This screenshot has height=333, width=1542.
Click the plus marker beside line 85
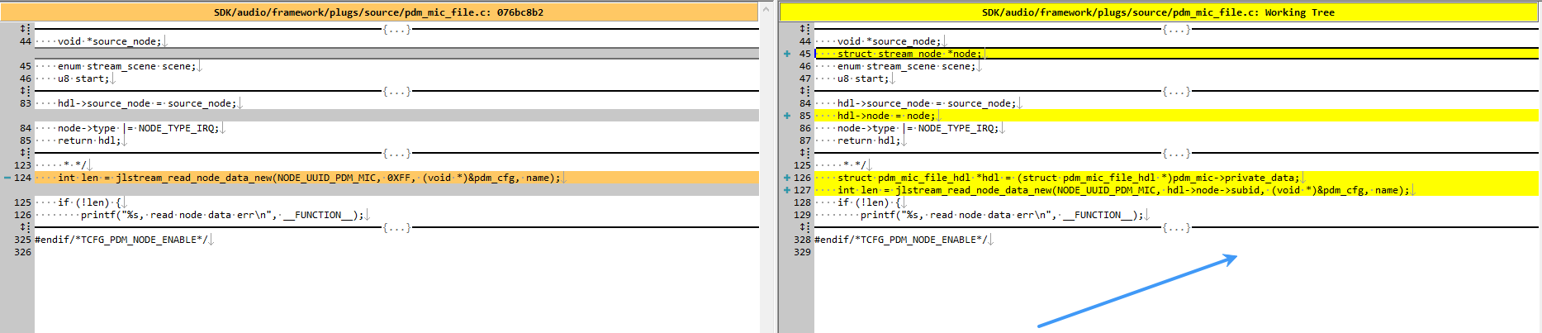pos(787,116)
